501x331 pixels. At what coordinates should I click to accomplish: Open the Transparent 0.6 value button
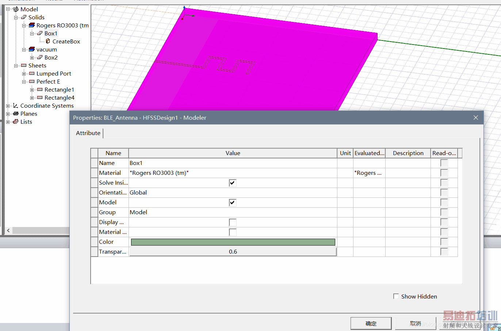click(x=233, y=252)
